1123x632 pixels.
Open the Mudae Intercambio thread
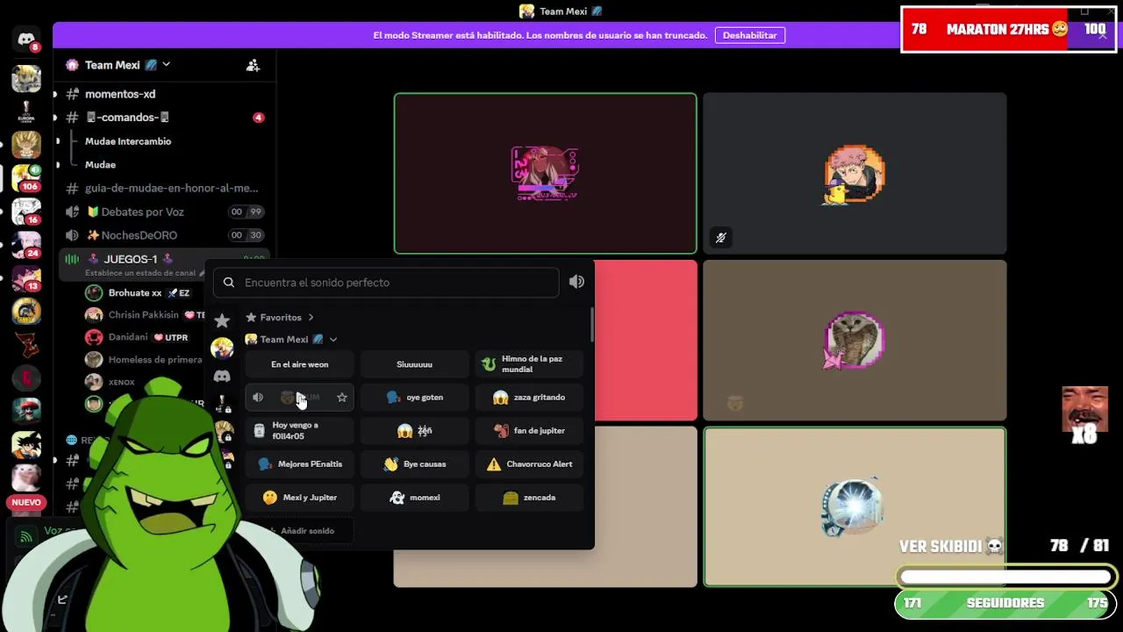[128, 141]
